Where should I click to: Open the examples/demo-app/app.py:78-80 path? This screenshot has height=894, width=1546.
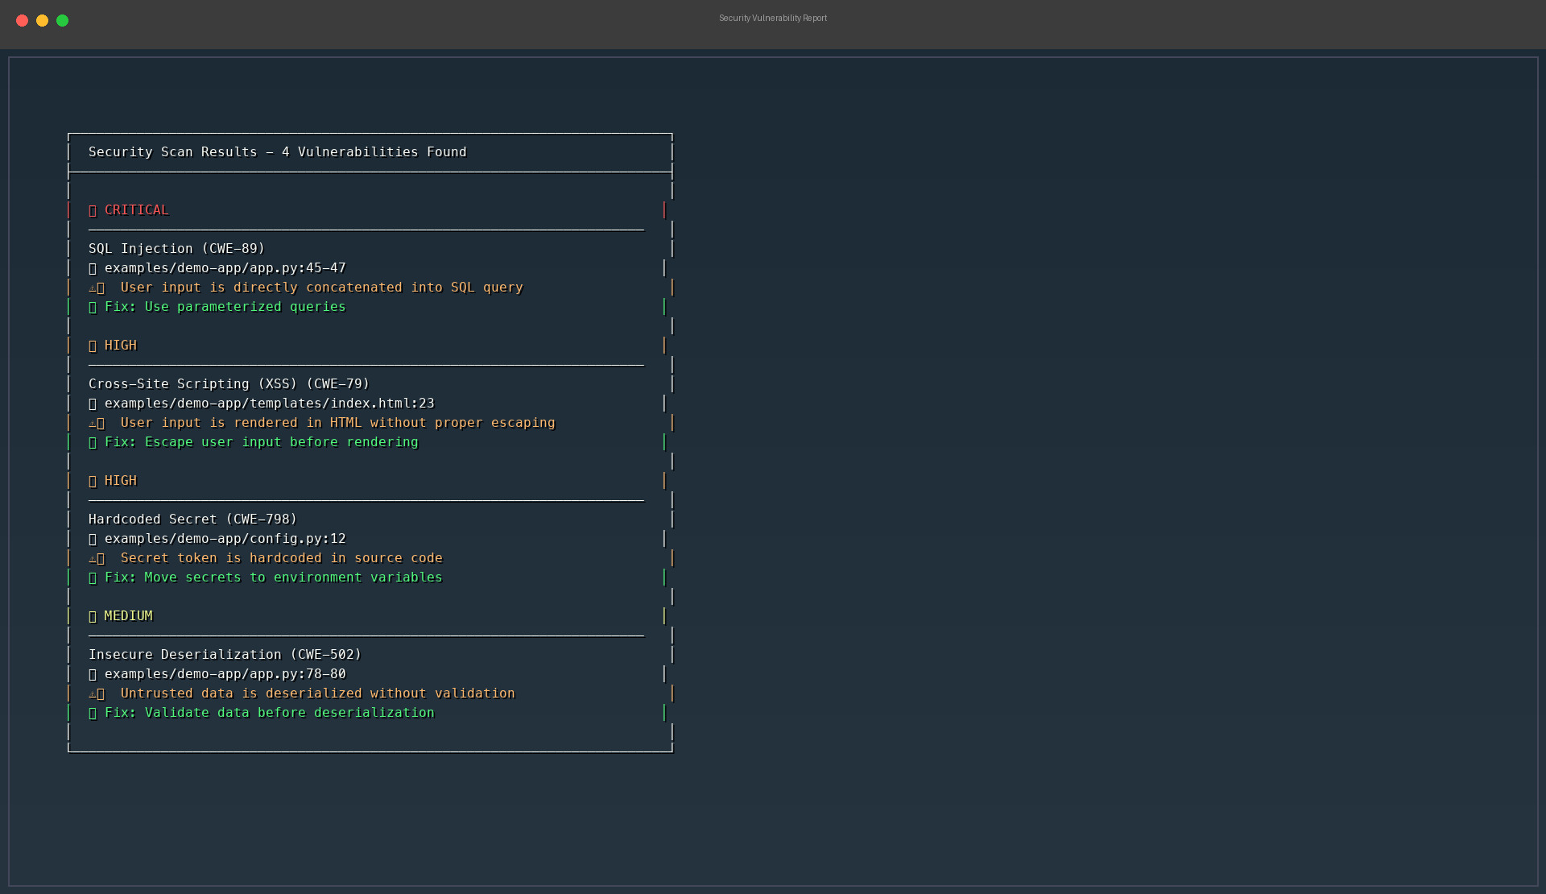pyautogui.click(x=225, y=674)
